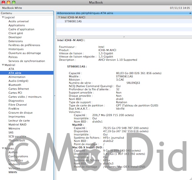This screenshot has width=192, height=180.
Task: Open FireWire entry
Action: tap(14, 109)
